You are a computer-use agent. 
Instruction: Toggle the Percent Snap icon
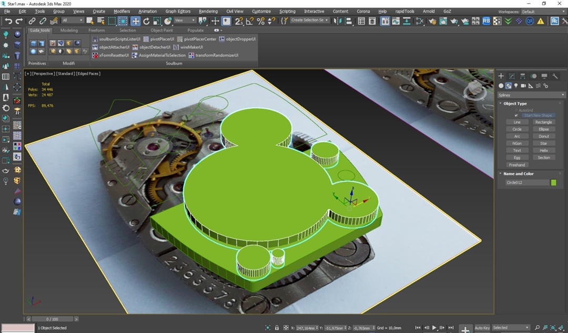tap(260, 21)
